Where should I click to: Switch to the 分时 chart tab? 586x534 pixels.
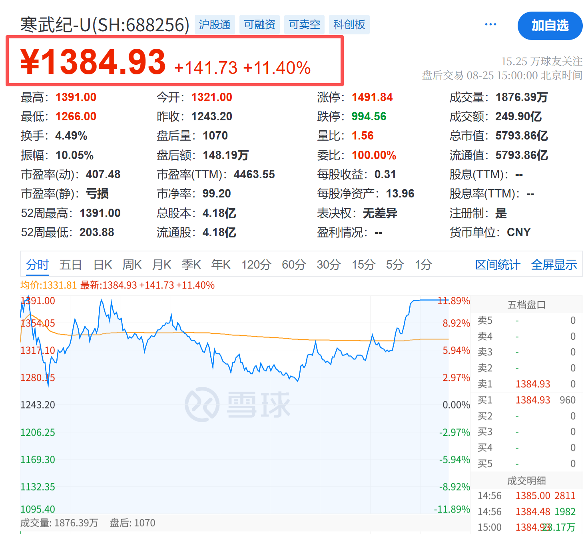tap(37, 265)
